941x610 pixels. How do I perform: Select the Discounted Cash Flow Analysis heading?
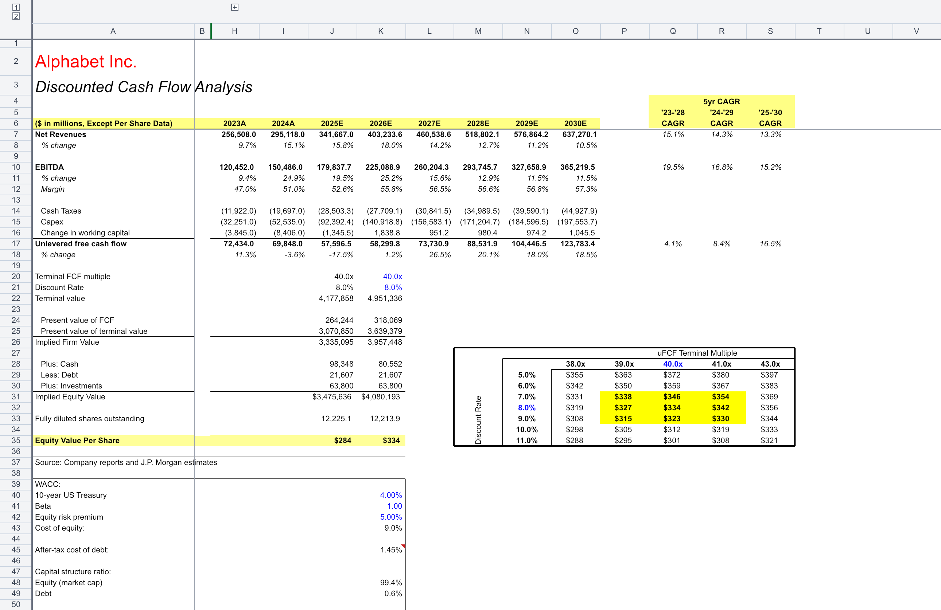(x=144, y=87)
